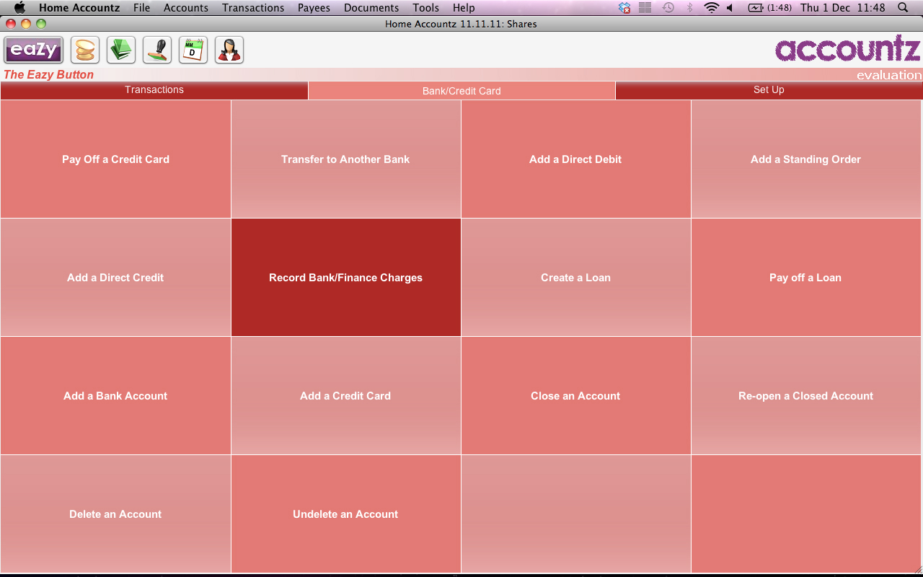Open the Documents menu
Image resolution: width=923 pixels, height=577 pixels.
click(371, 8)
